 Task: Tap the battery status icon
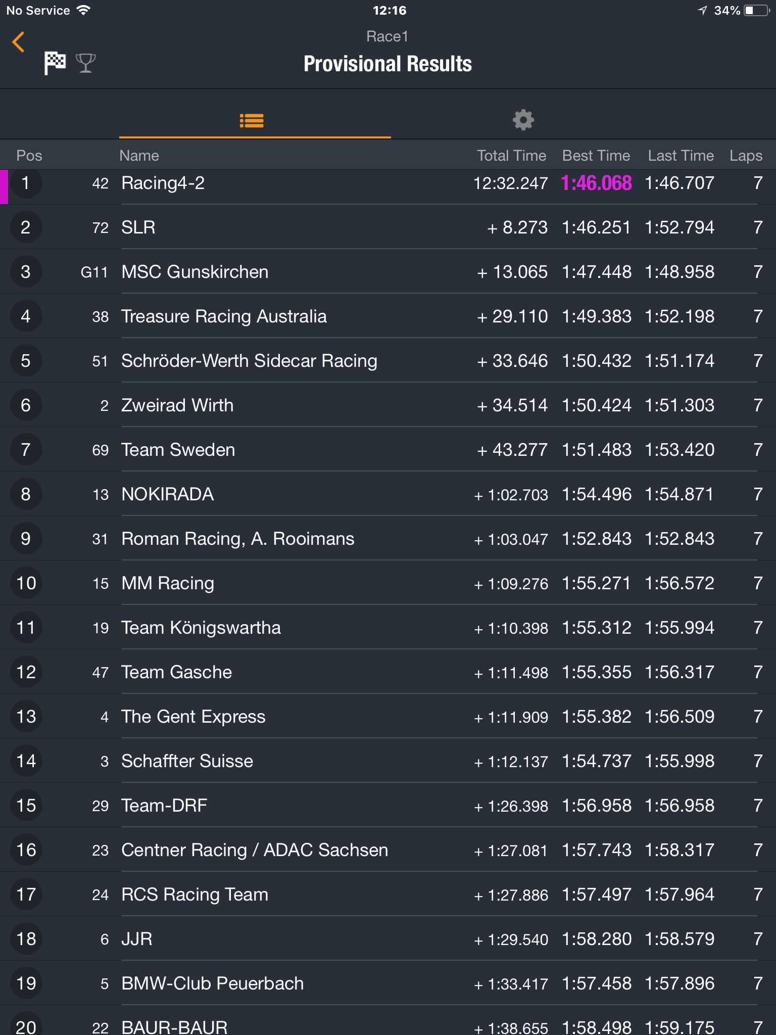(x=757, y=11)
